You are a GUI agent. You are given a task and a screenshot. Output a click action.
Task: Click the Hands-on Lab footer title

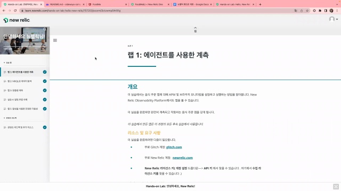pos(170,186)
